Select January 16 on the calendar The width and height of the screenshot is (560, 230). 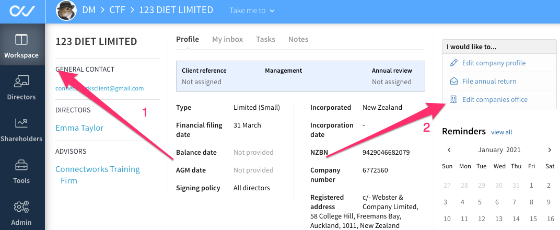[x=550, y=219]
